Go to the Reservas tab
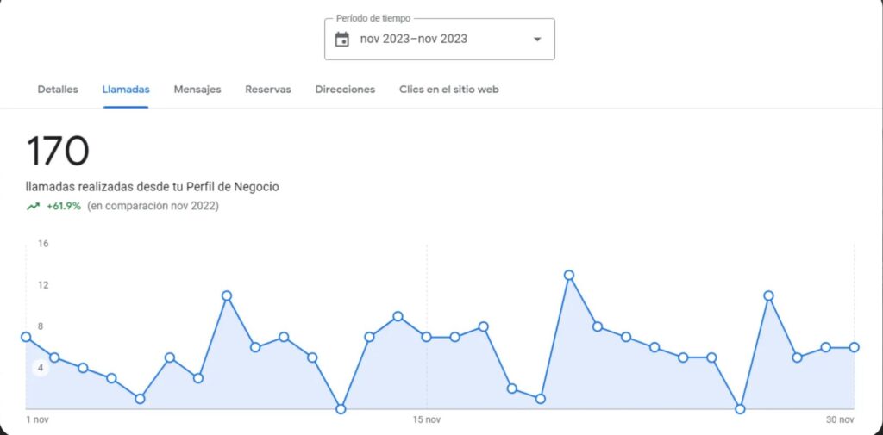883x435 pixels. tap(268, 90)
